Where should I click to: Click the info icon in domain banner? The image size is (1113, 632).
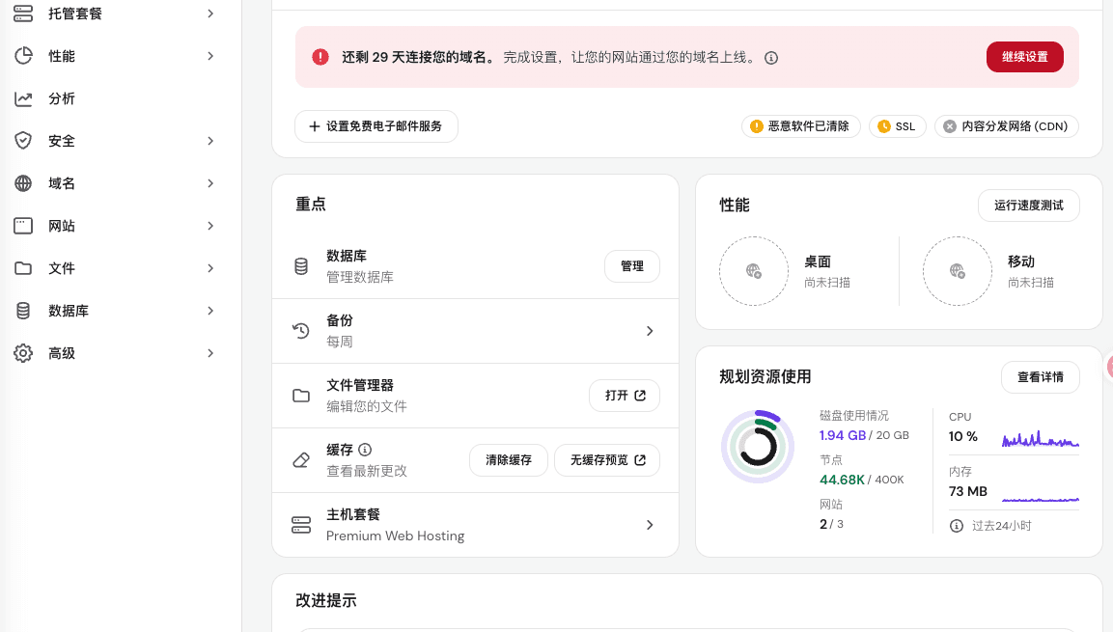coord(771,58)
